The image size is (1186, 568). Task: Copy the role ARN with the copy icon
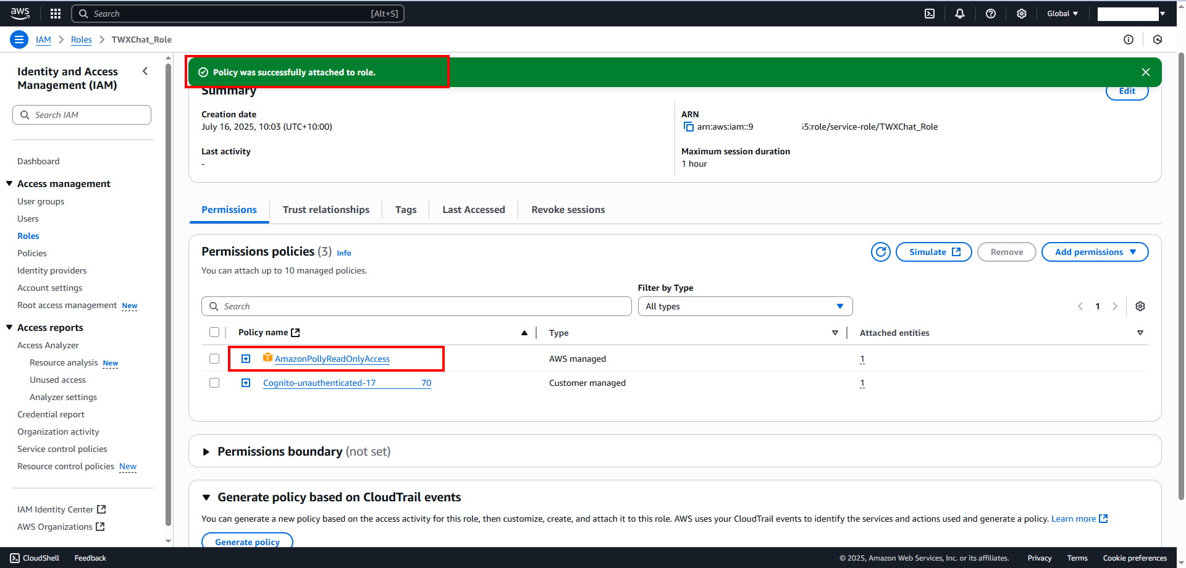coord(688,127)
